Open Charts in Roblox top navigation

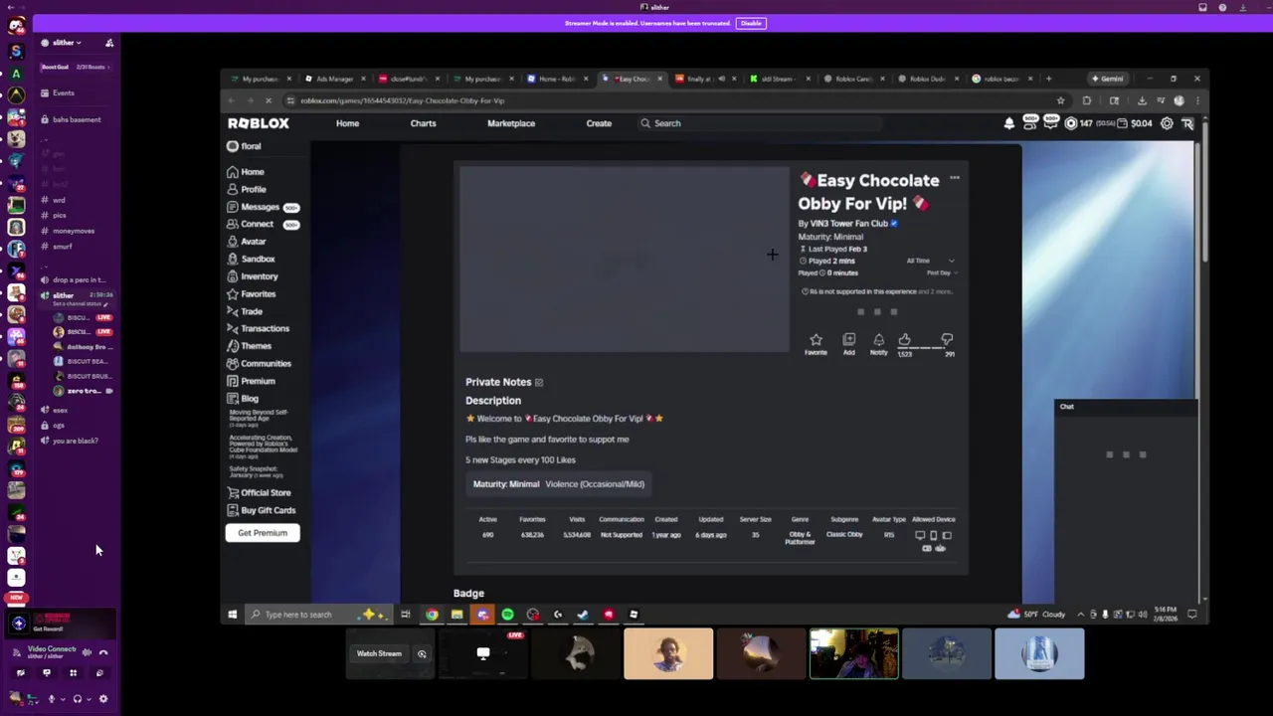(423, 123)
